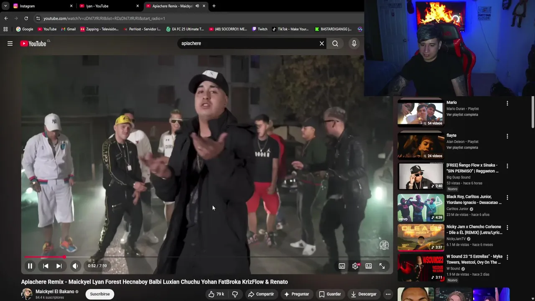The image size is (535, 301).
Task: Skip to the next video
Action: click(59, 266)
